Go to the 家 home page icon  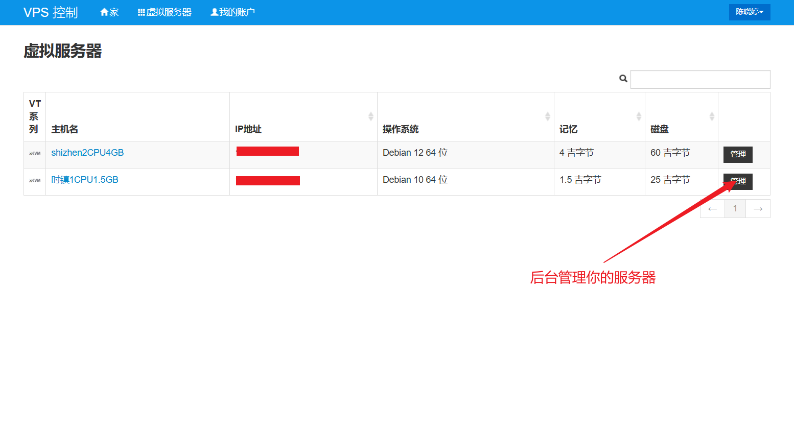point(109,12)
